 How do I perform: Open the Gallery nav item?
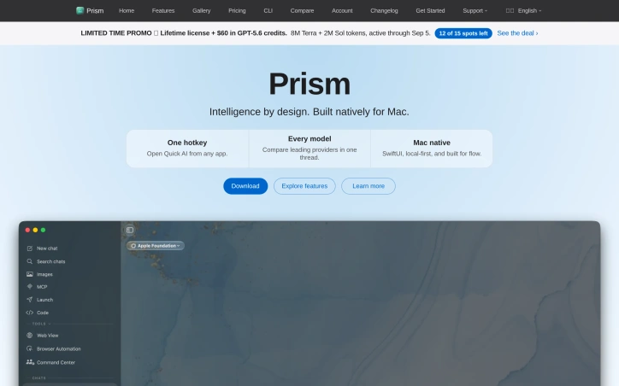(201, 10)
